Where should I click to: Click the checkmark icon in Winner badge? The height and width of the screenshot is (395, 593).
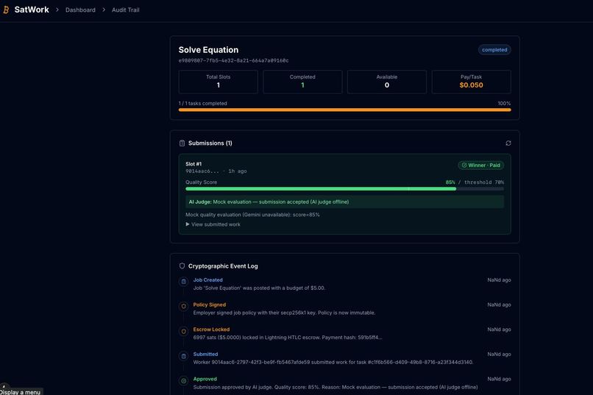(x=464, y=166)
